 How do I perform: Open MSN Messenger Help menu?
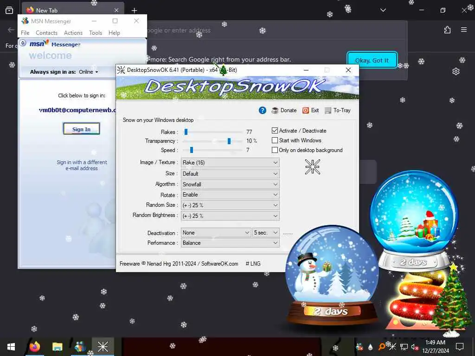114,33
